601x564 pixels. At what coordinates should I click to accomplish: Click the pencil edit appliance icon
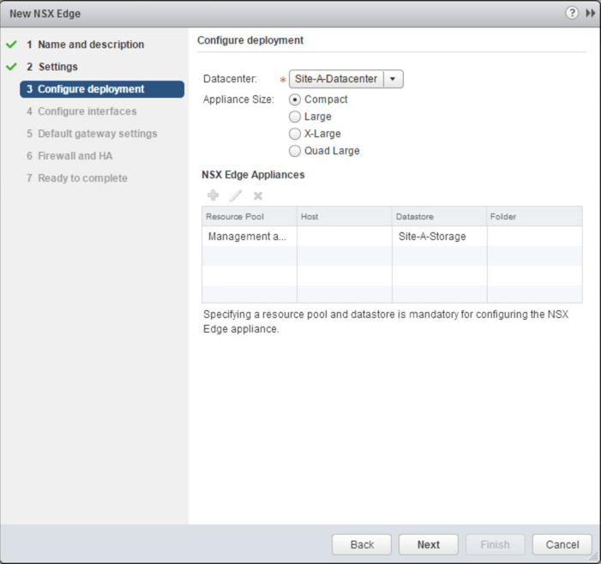click(x=236, y=195)
